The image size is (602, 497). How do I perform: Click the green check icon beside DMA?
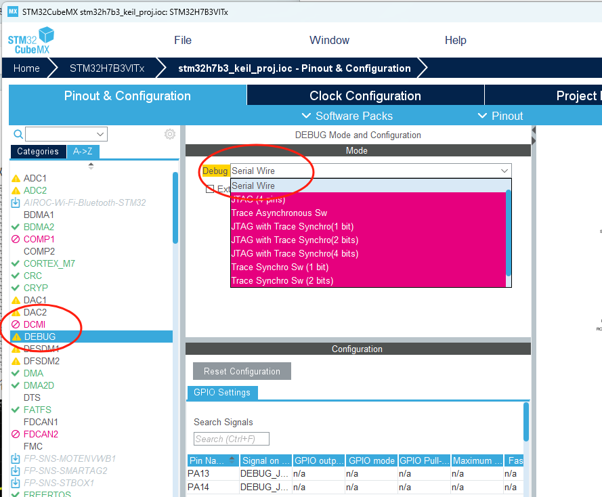click(16, 373)
